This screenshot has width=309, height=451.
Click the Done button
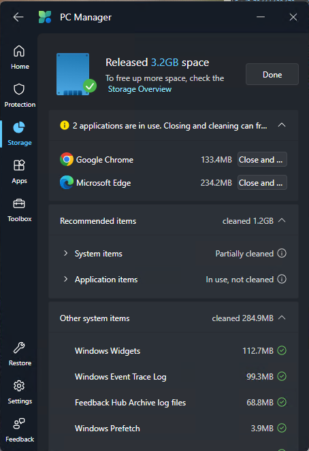pyautogui.click(x=272, y=74)
